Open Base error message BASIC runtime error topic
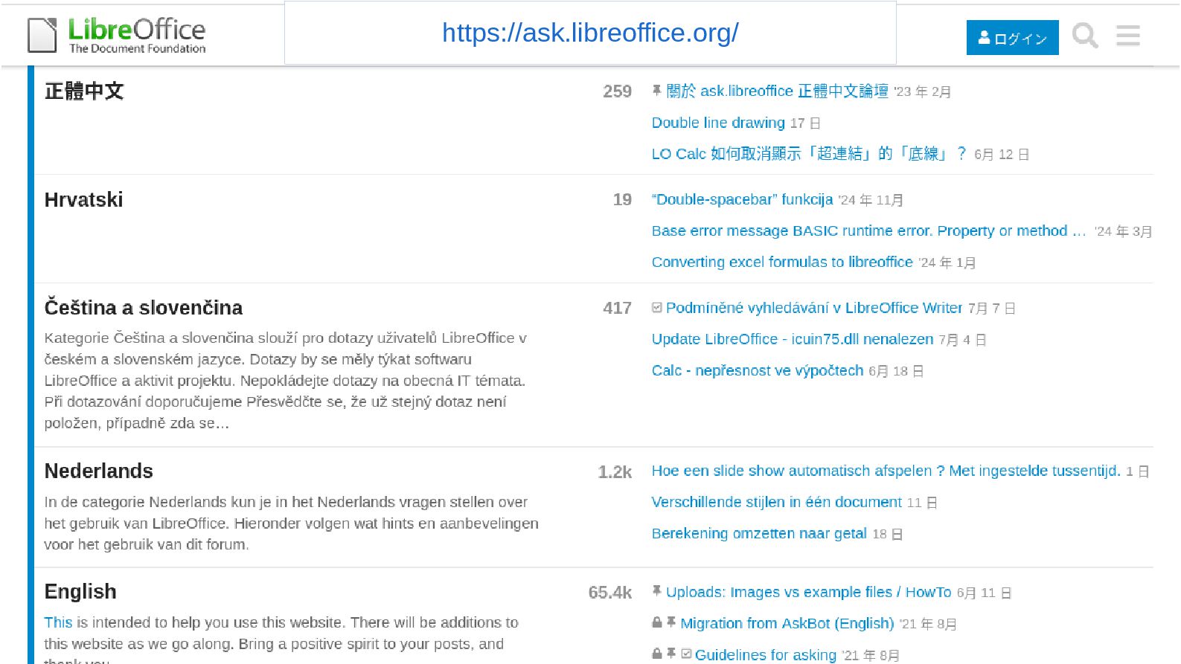Screen dimensions: 1181x664 pos(869,231)
